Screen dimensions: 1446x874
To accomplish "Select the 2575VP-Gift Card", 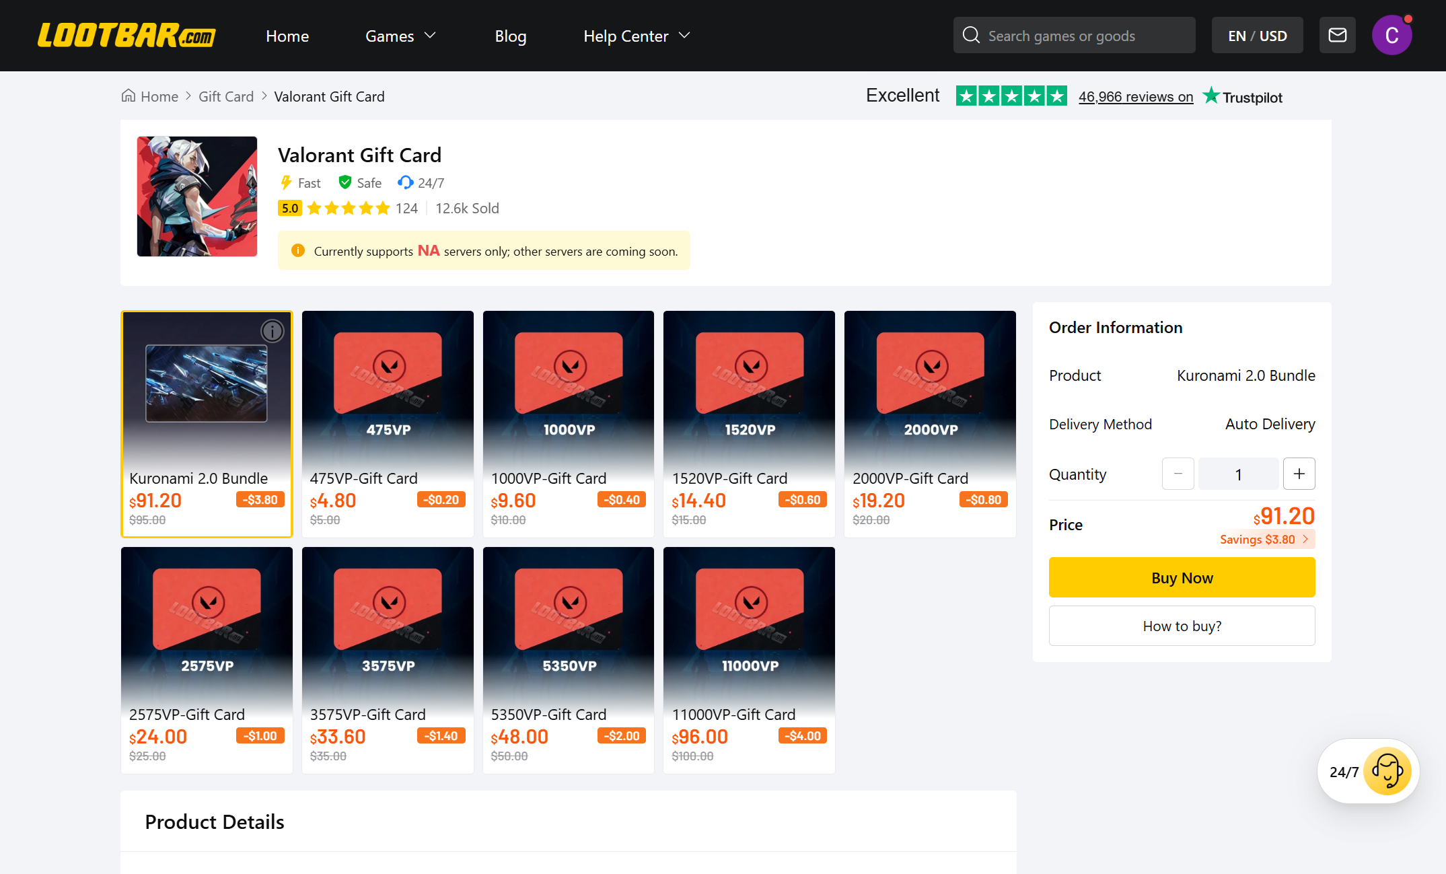I will [207, 660].
